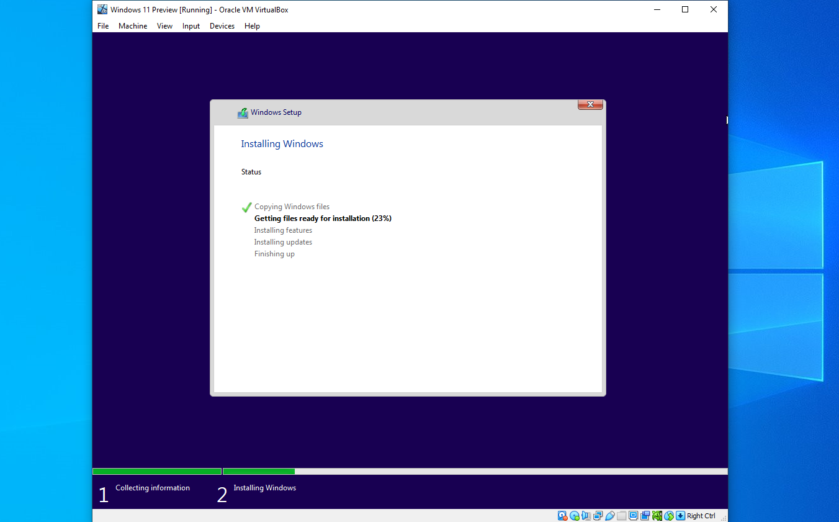Close the VirtualBox window
The image size is (839, 522).
(714, 9)
